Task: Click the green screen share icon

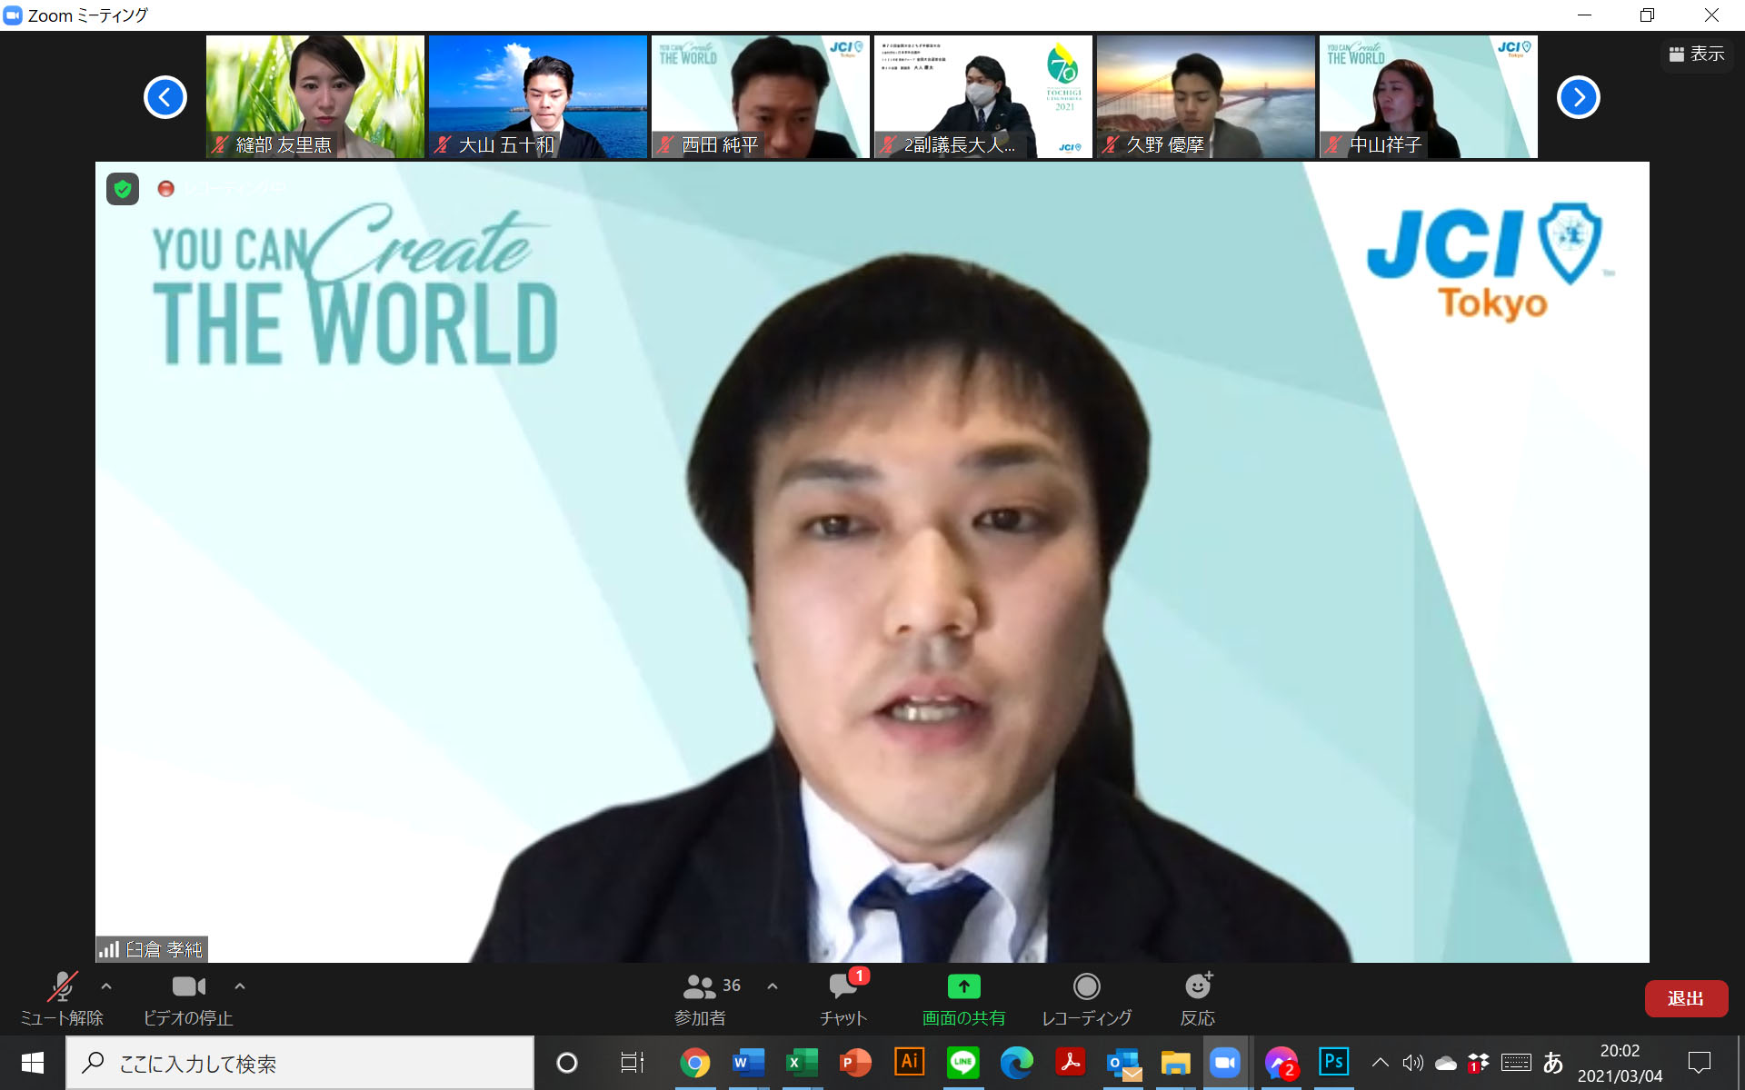Action: tap(963, 986)
